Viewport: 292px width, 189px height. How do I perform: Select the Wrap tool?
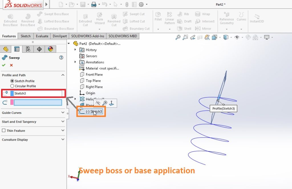click(x=202, y=14)
